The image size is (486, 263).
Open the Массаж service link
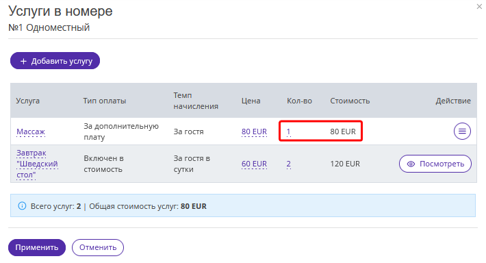click(31, 131)
